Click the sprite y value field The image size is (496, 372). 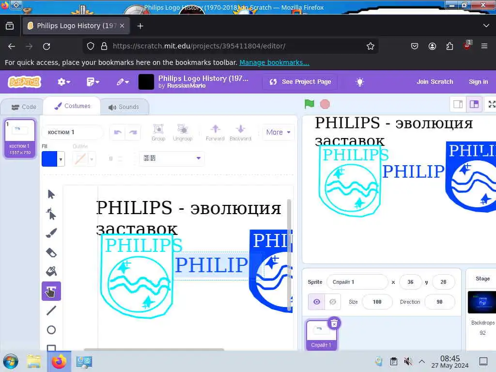443,282
